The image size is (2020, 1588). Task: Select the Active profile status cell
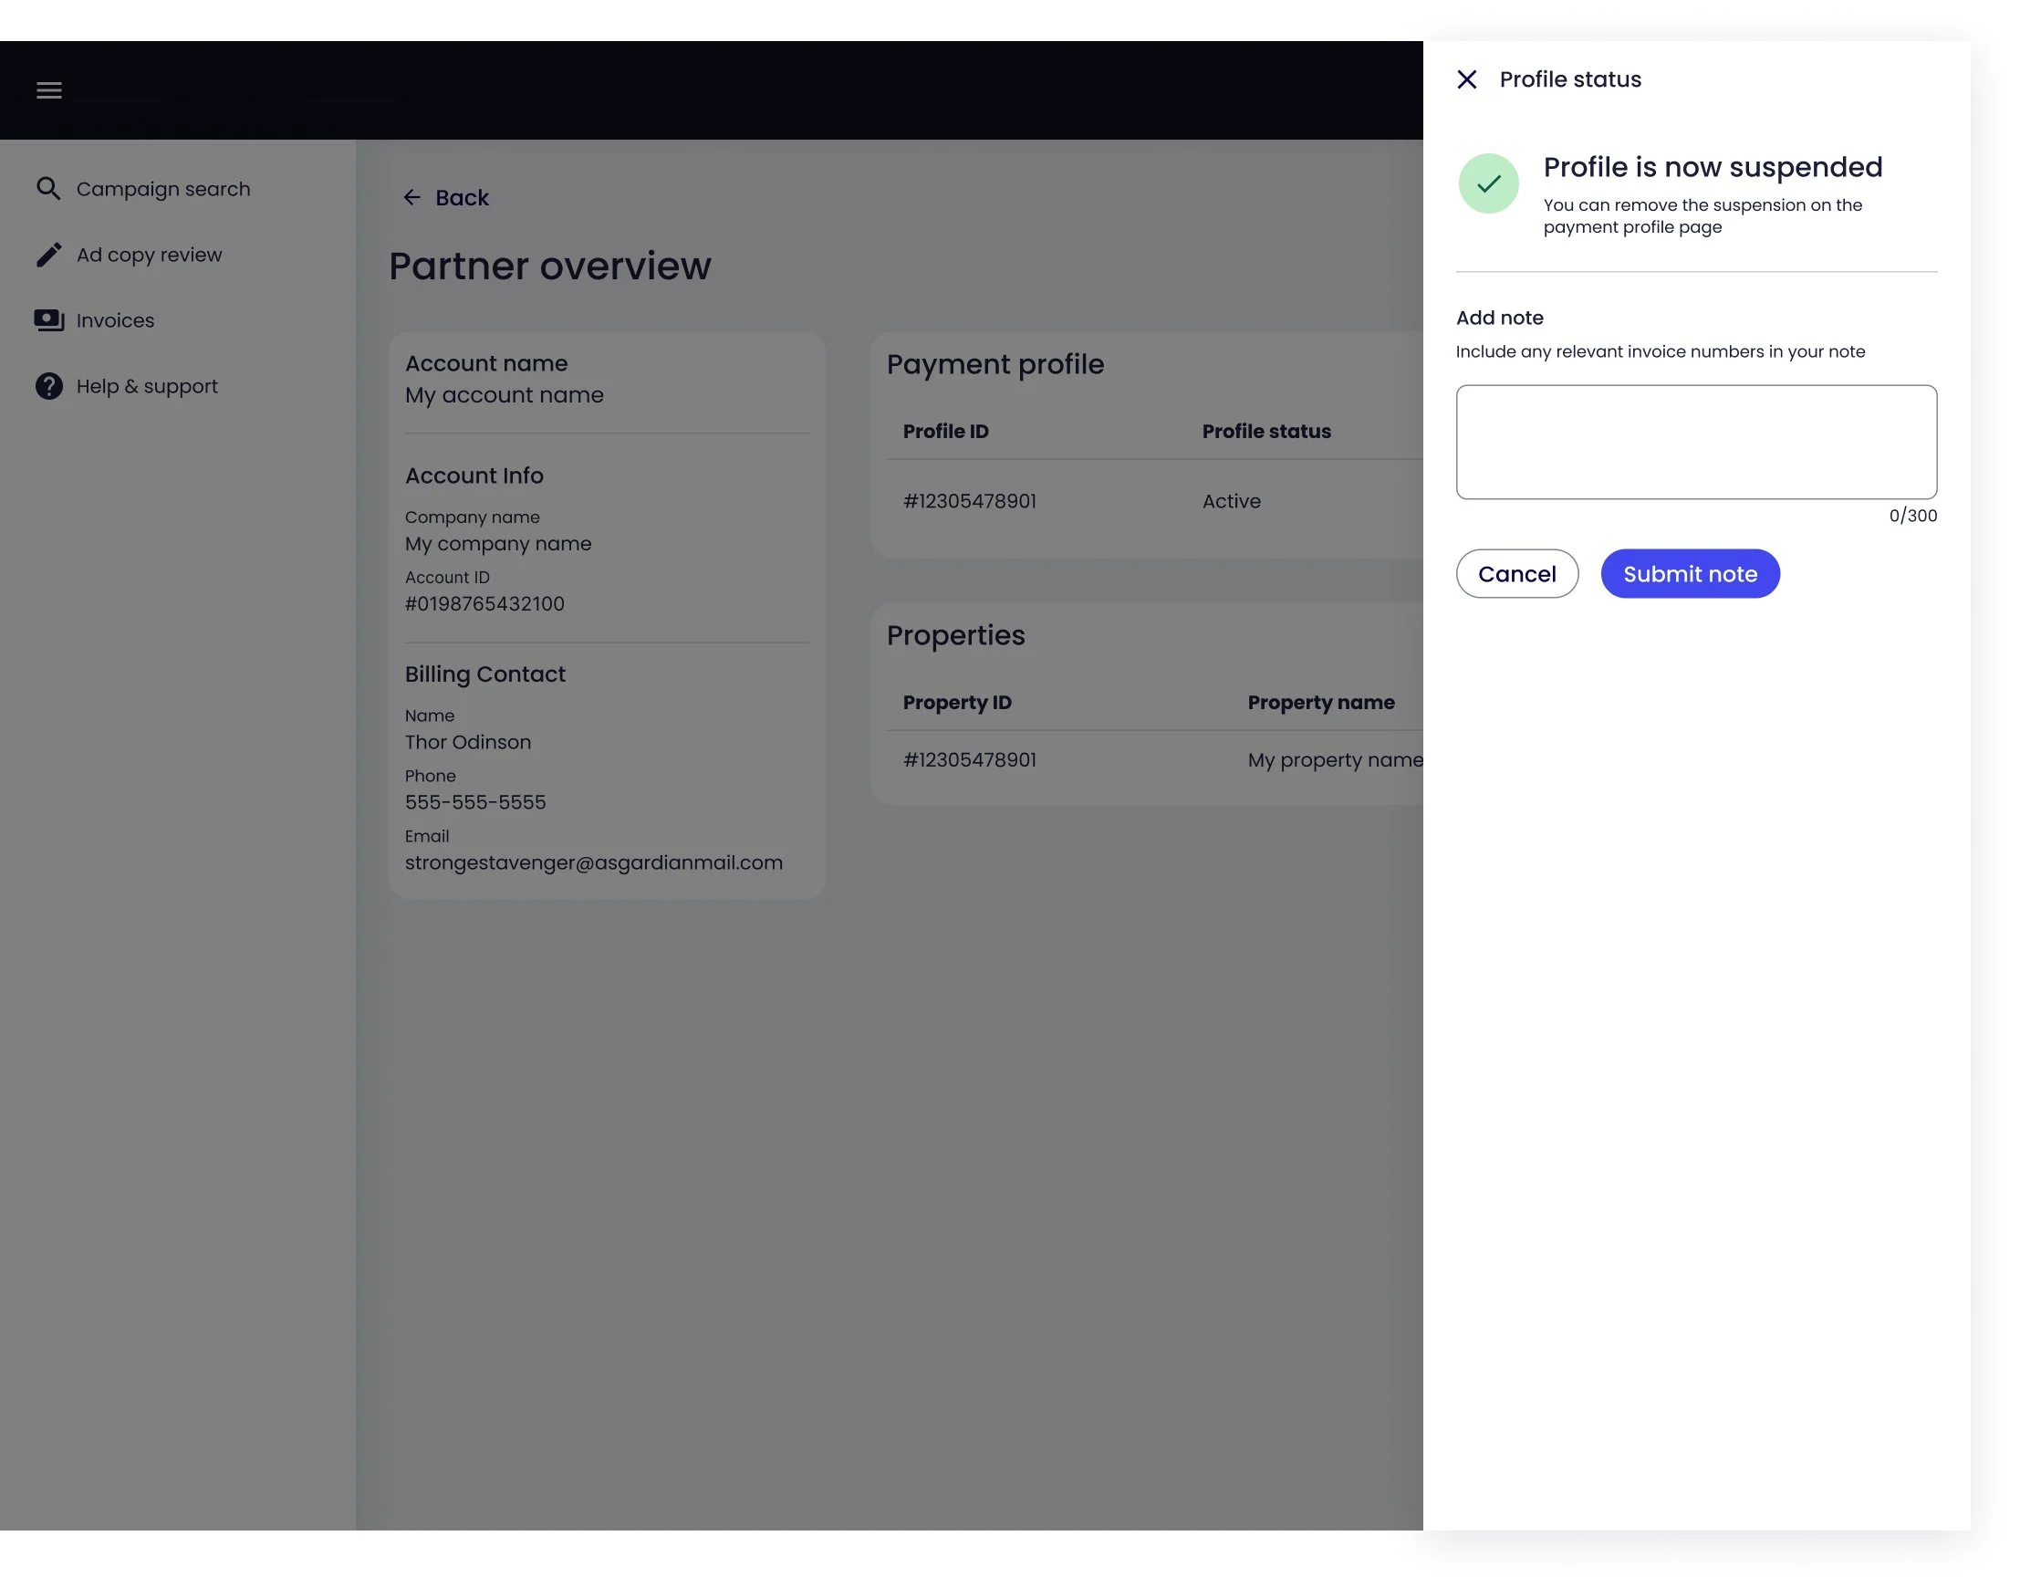(x=1231, y=501)
